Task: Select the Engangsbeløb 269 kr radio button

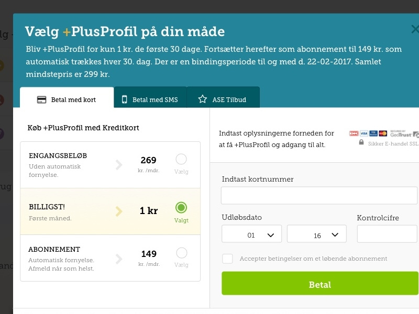Action: [x=181, y=160]
